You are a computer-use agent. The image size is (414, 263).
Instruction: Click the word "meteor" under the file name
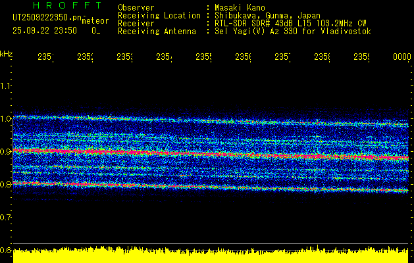click(95, 21)
